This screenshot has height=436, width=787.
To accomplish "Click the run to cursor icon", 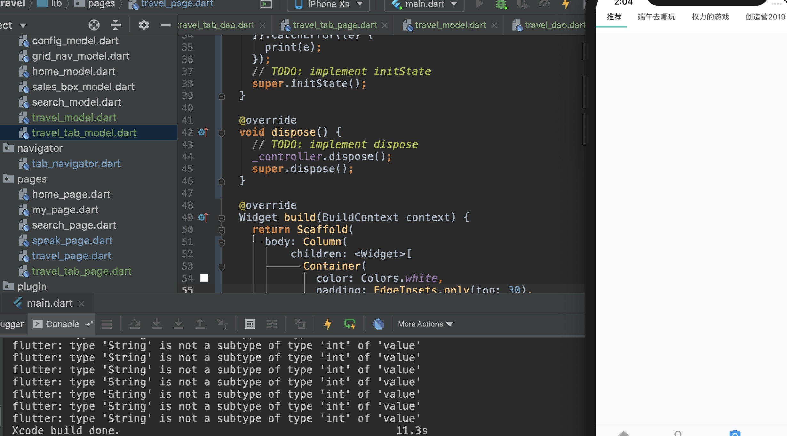I will click(x=222, y=324).
